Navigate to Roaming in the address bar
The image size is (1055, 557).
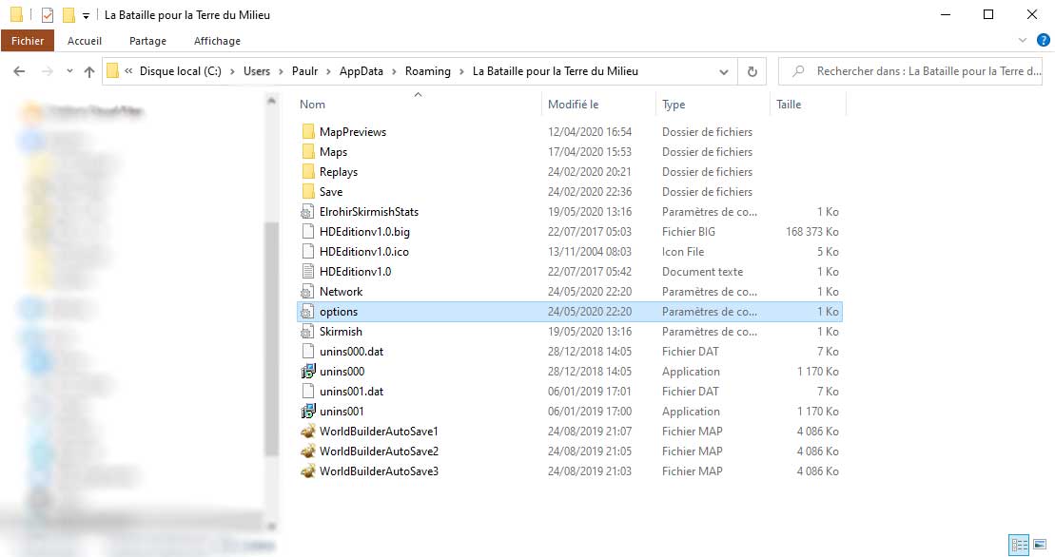[428, 71]
